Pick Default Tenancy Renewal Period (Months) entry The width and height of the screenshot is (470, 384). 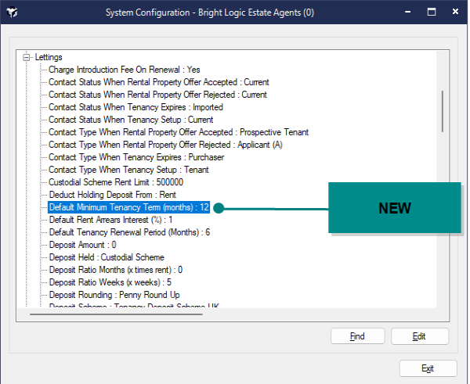point(129,232)
